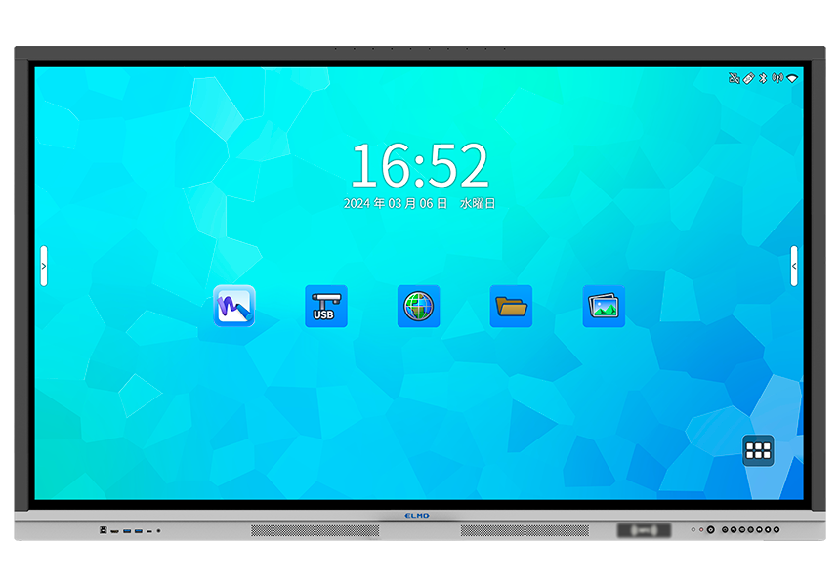Expand the right edge side toolbar handle
The width and height of the screenshot is (840, 586).
click(794, 267)
